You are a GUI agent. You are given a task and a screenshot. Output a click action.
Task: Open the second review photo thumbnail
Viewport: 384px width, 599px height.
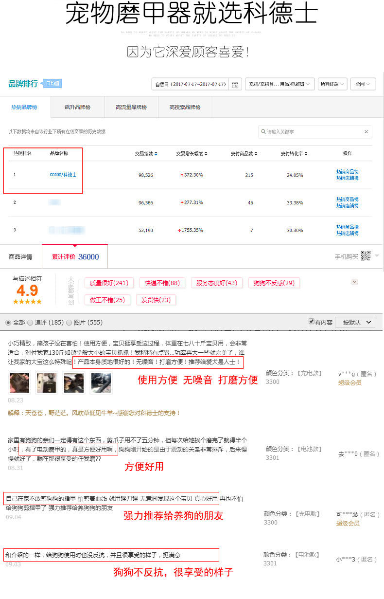[47, 383]
